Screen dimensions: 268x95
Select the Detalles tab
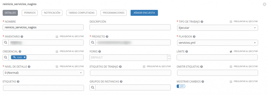10,13
